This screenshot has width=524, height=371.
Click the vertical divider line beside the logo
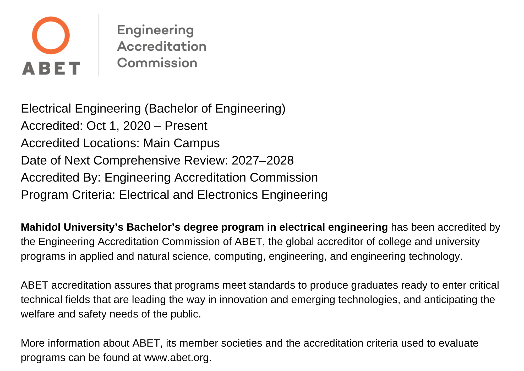pos(99,45)
